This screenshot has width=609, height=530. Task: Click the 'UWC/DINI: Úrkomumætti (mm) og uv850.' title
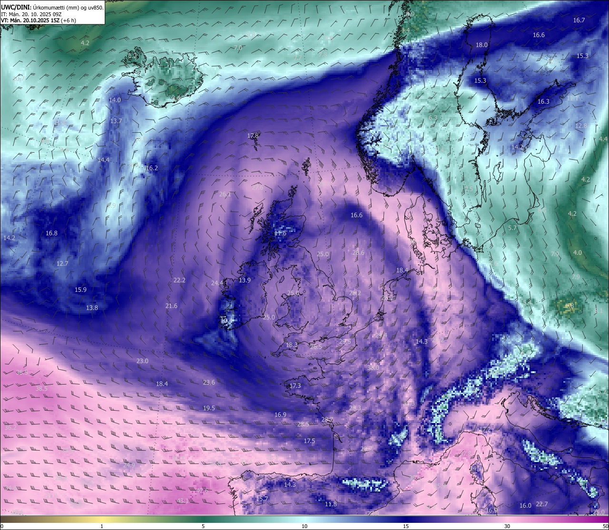tap(52, 7)
